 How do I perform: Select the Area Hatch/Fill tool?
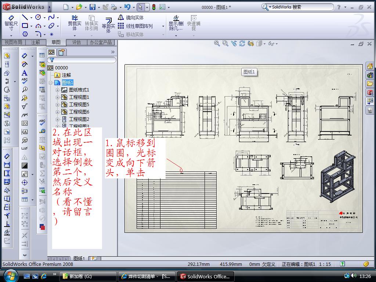25,166
